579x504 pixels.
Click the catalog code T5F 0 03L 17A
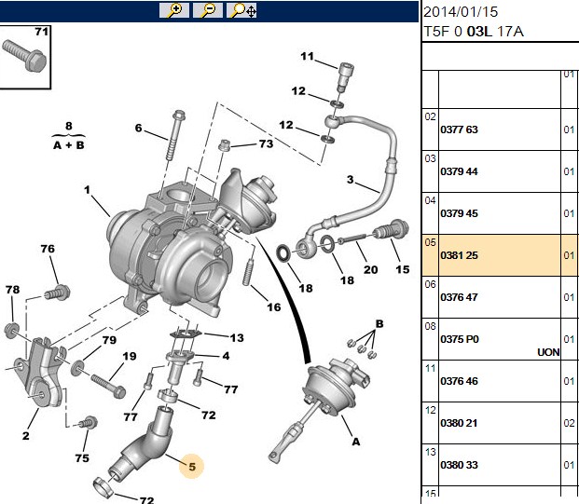(x=474, y=32)
